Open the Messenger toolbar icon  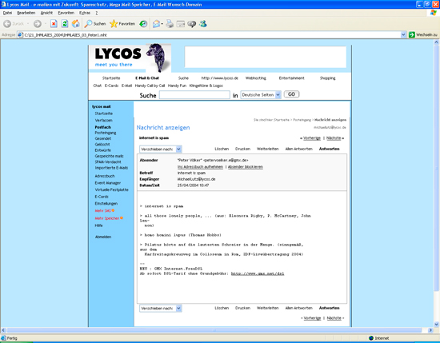coord(203,24)
